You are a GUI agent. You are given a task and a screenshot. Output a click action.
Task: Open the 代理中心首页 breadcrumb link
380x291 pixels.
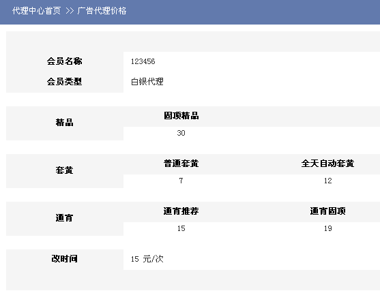click(x=36, y=11)
